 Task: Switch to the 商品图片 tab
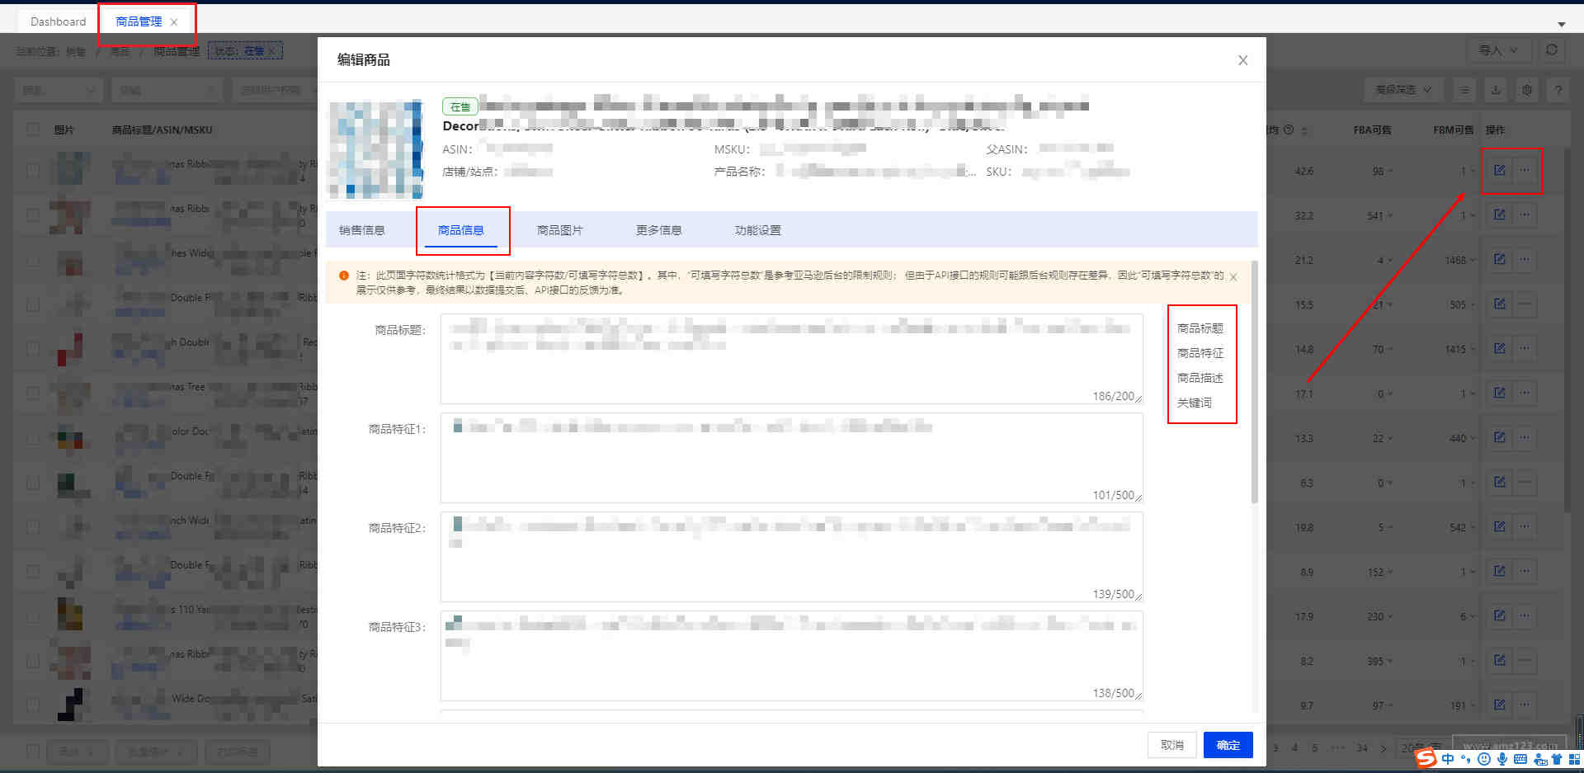(x=559, y=230)
